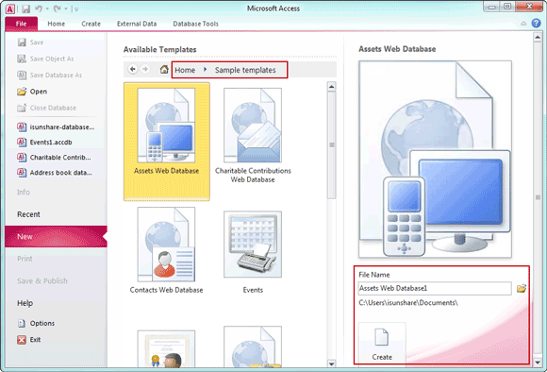This screenshot has width=547, height=372.
Task: Click Open in the backstage menu
Action: click(32, 92)
